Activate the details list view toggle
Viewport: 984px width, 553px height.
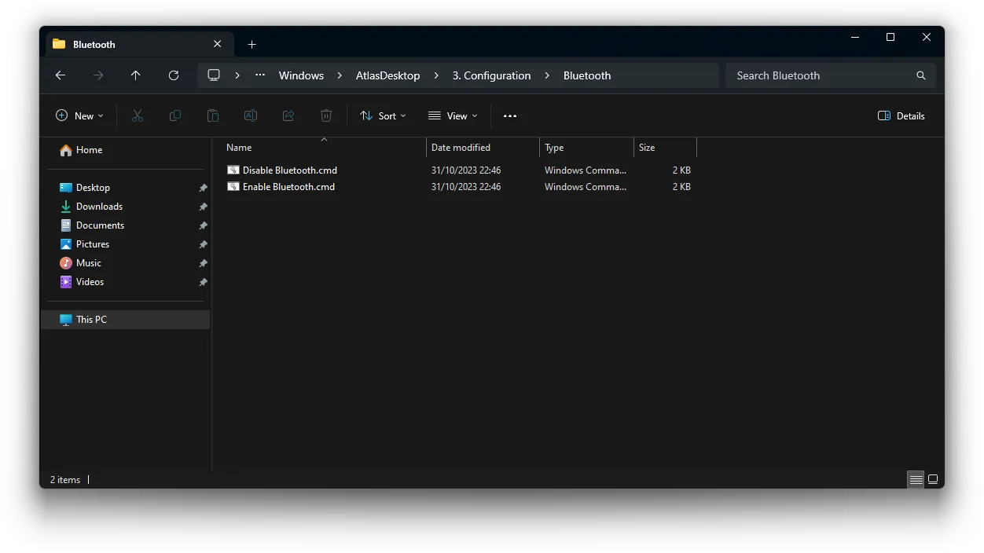click(x=916, y=479)
